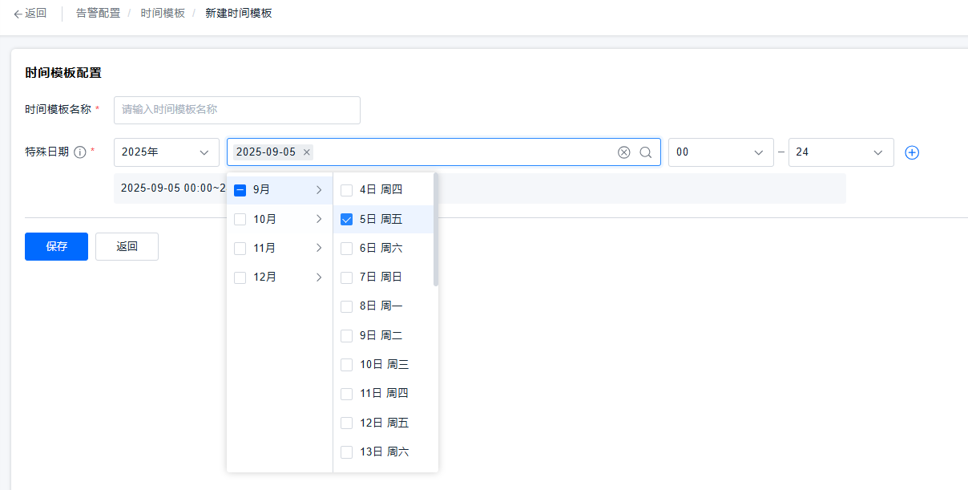
Task: Open the start hour 00 dropdown
Action: (x=720, y=152)
